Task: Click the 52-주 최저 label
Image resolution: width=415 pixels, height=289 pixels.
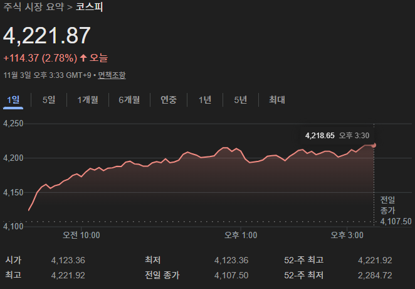Action: [304, 275]
